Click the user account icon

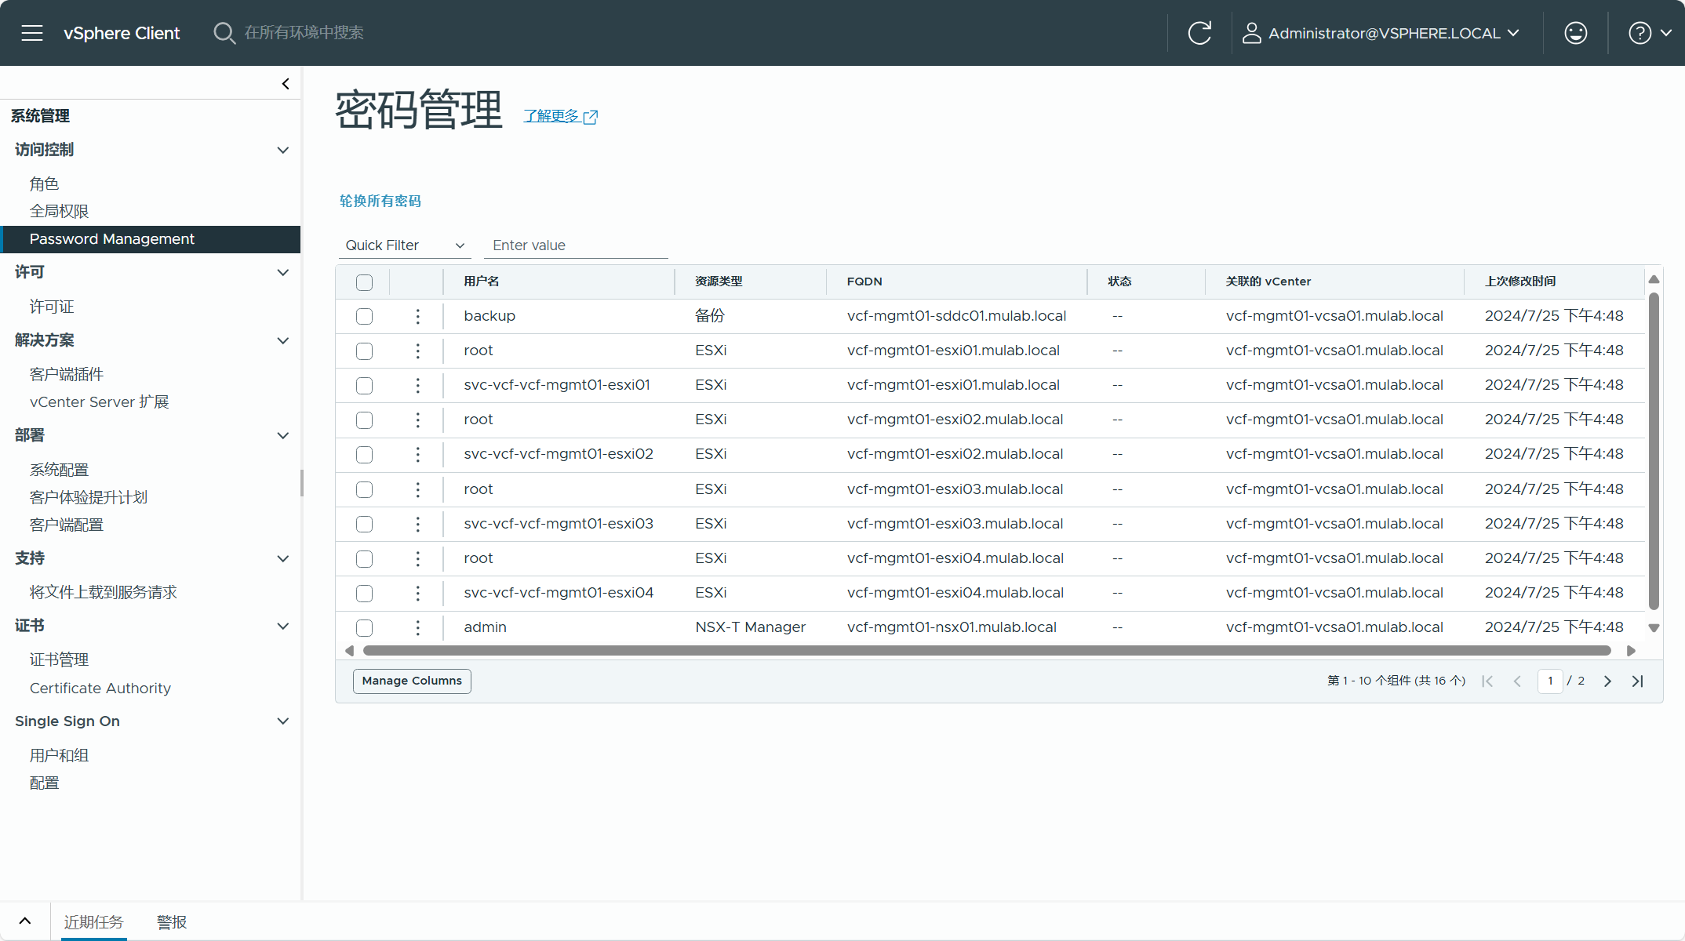pos(1251,33)
